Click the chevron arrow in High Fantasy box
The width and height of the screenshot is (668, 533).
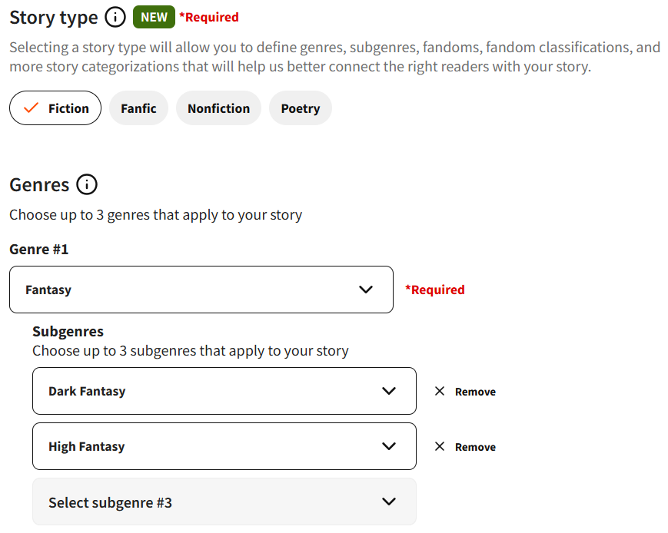tap(389, 446)
